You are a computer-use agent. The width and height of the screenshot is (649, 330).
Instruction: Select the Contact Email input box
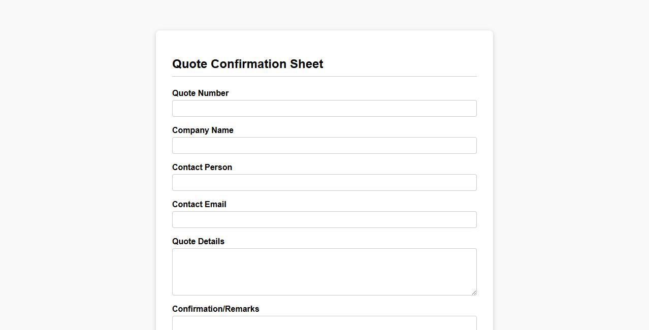[x=324, y=220]
